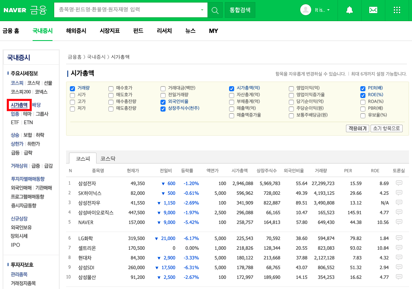Image resolution: width=412 pixels, height=289 pixels.
Task: Click the 초기 항목으로 button
Action: tap(387, 128)
